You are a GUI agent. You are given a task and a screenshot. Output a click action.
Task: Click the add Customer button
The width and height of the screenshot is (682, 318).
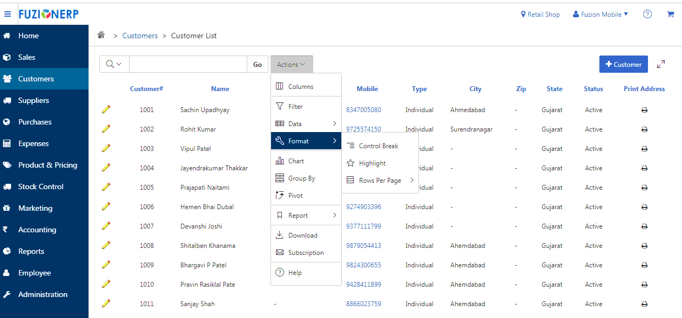(623, 64)
